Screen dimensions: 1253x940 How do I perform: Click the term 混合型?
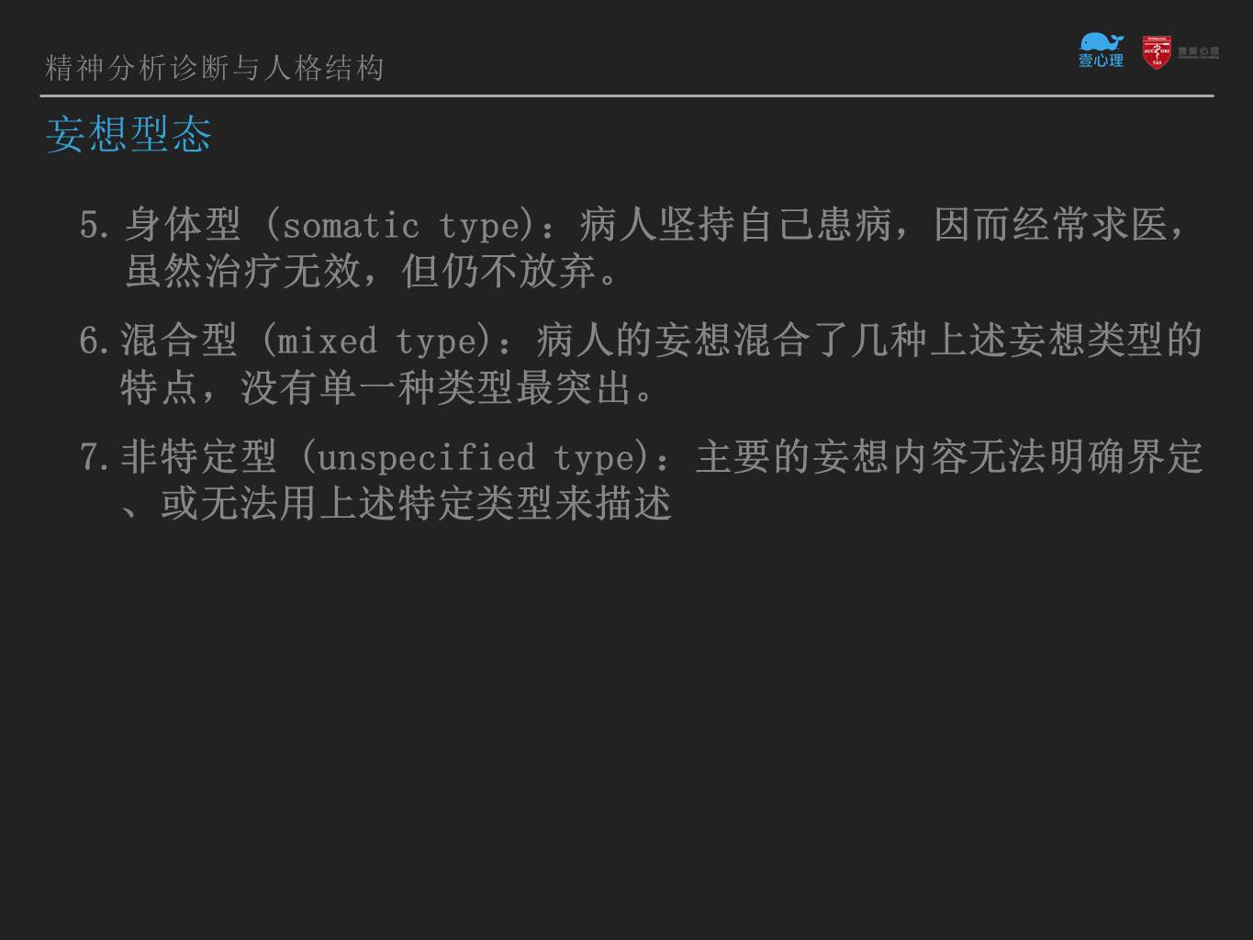[179, 341]
